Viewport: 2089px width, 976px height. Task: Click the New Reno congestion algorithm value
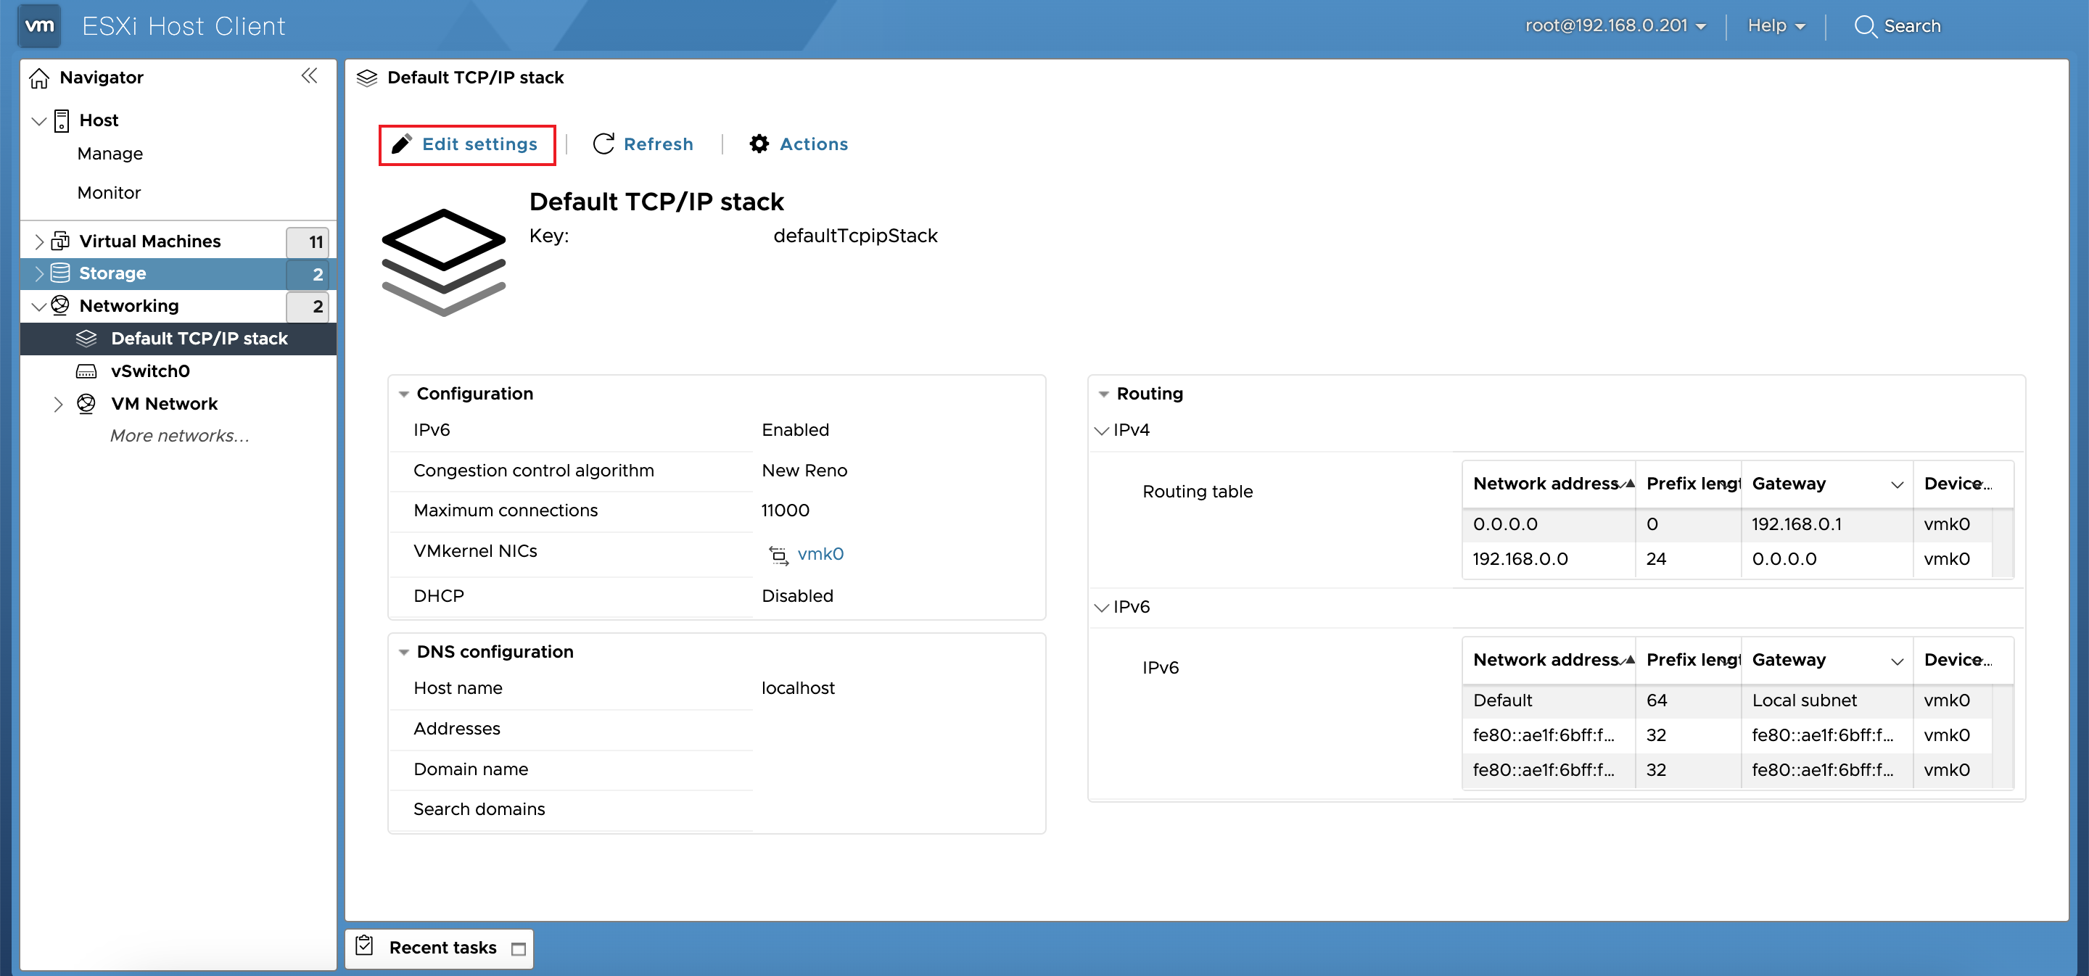[x=804, y=471]
